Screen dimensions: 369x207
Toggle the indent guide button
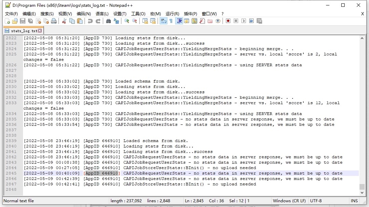(x=179, y=21)
